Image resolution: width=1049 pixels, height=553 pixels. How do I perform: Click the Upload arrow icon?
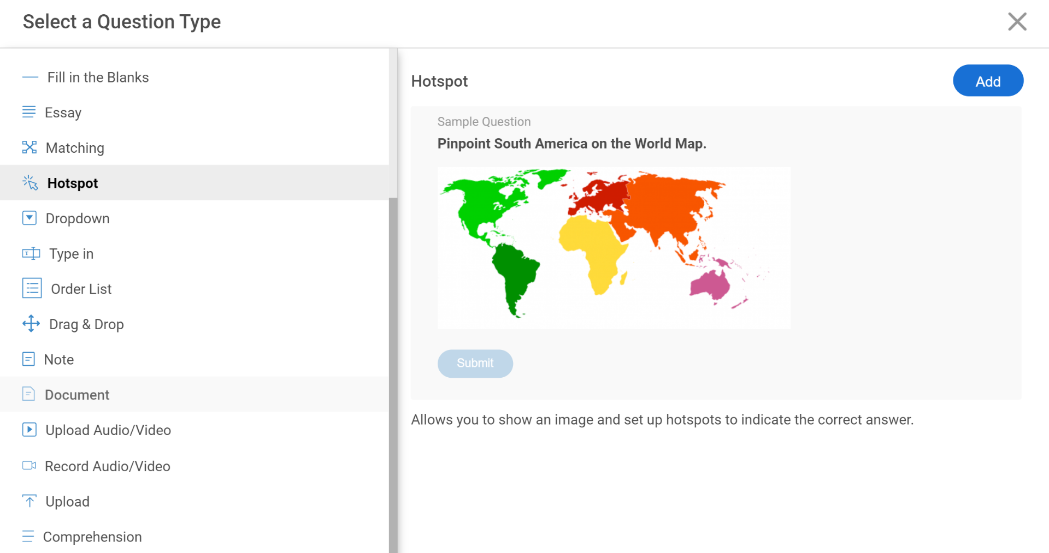click(x=30, y=501)
